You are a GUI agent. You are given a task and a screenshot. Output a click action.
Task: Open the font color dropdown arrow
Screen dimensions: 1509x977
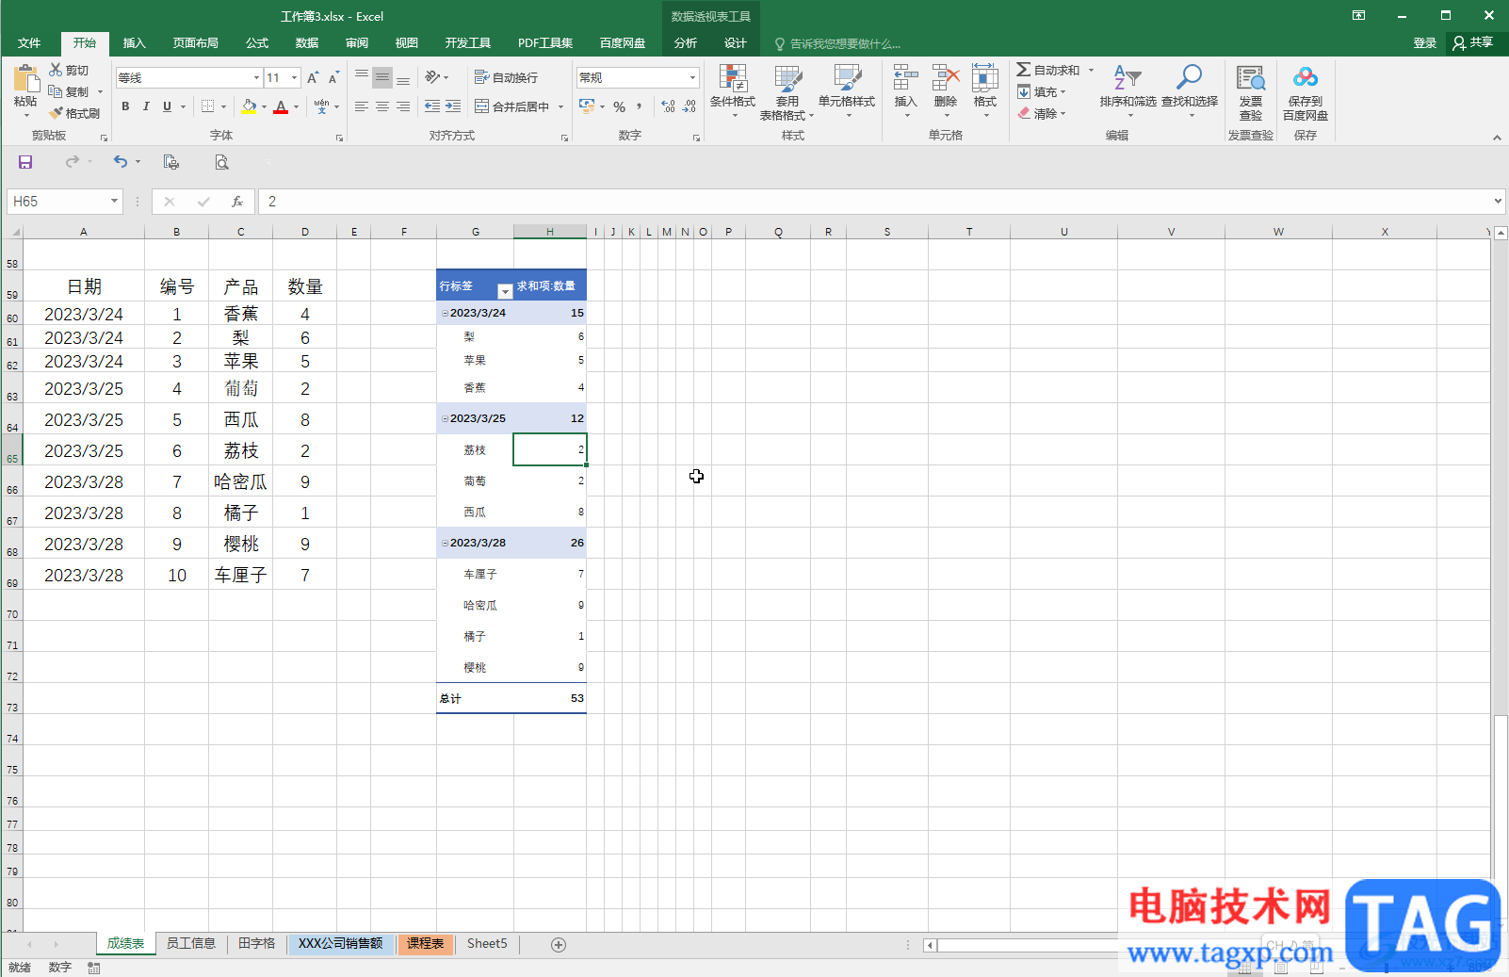pos(296,107)
